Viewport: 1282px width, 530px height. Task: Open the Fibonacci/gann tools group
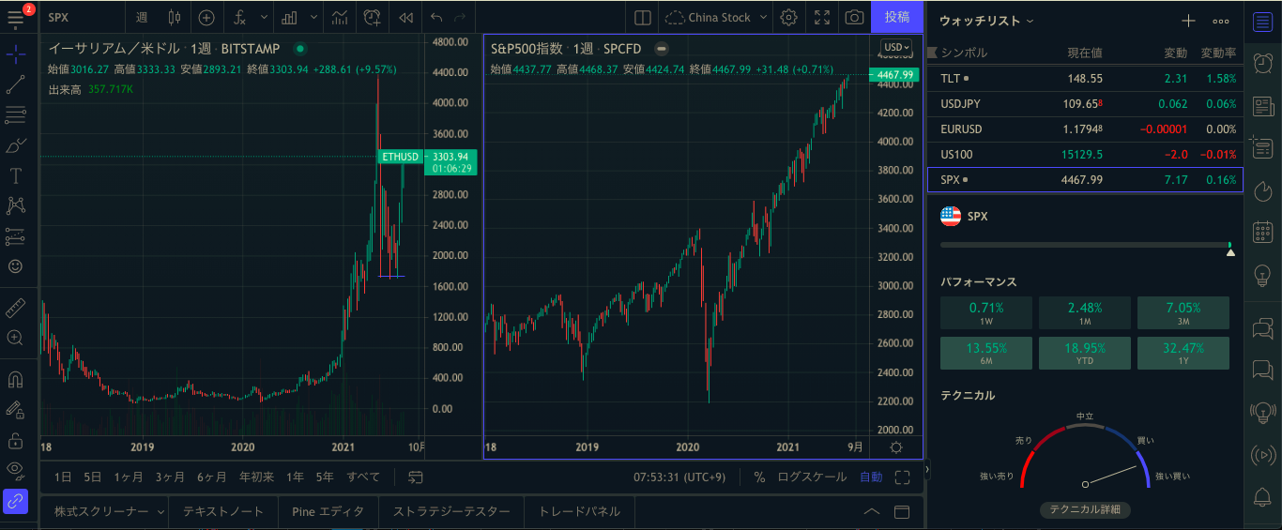click(x=16, y=115)
